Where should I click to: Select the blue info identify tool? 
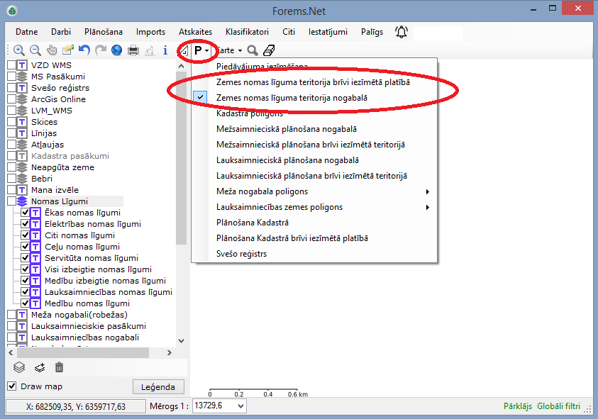click(165, 50)
